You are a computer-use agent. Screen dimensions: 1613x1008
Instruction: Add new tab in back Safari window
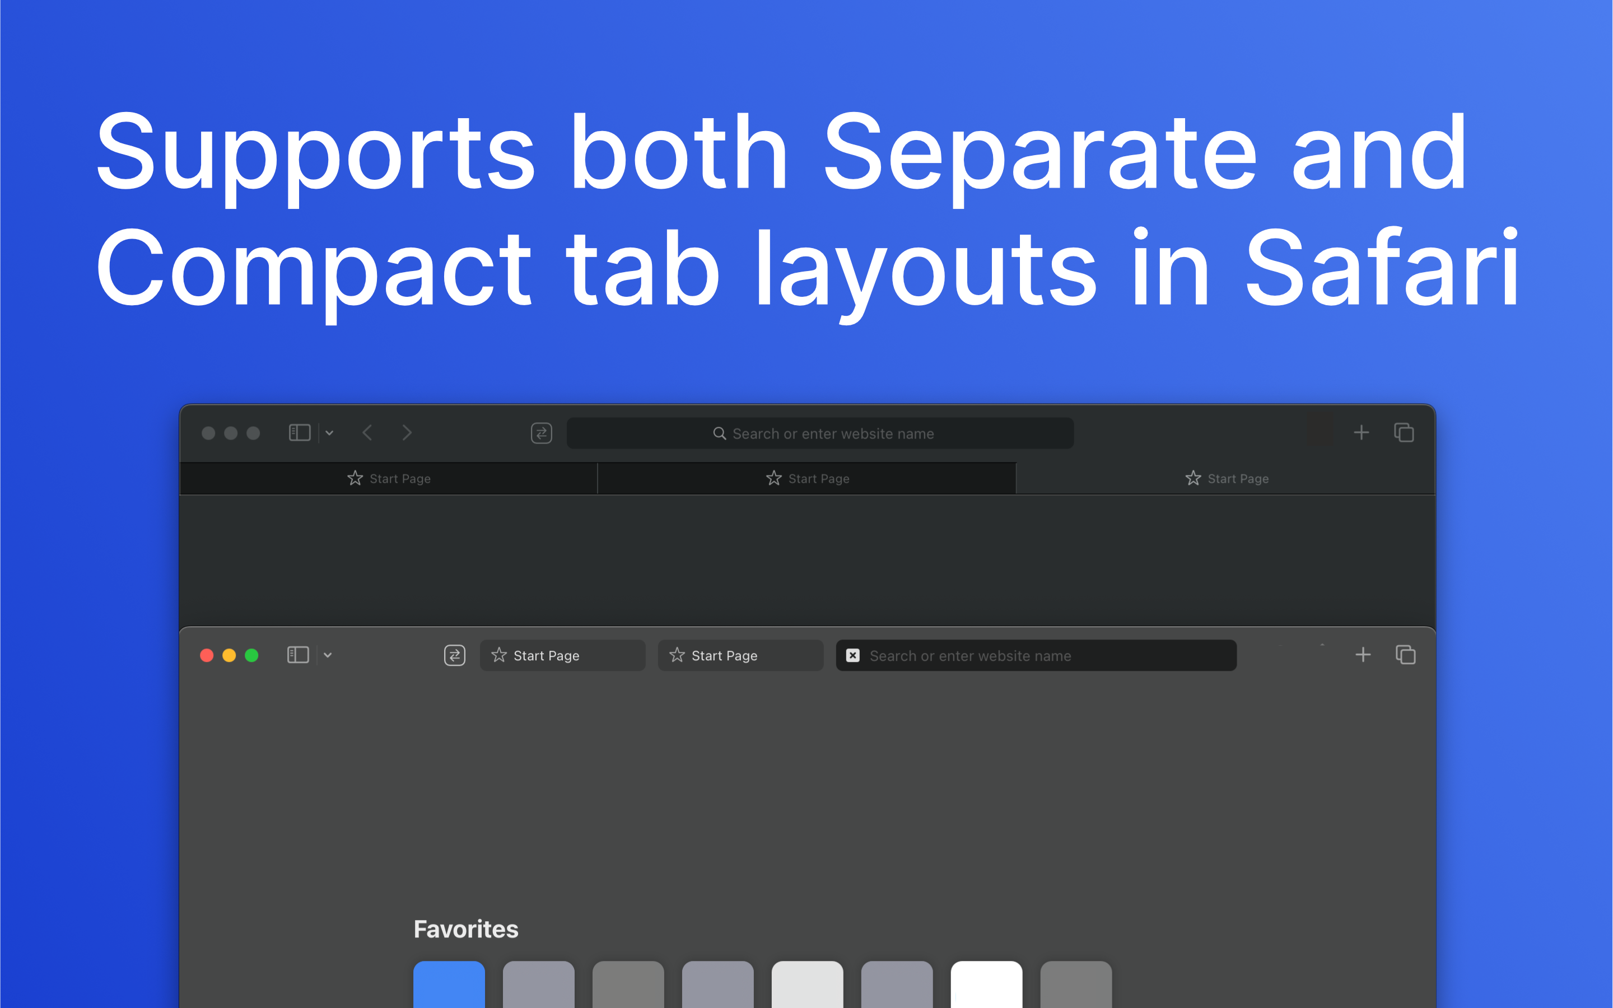(x=1361, y=433)
